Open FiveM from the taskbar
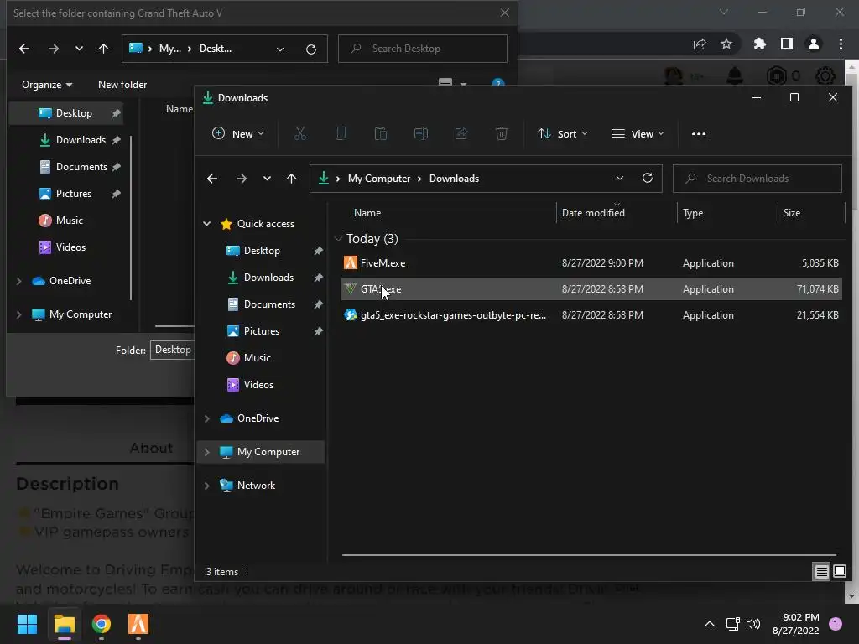The height and width of the screenshot is (644, 859). pyautogui.click(x=138, y=624)
